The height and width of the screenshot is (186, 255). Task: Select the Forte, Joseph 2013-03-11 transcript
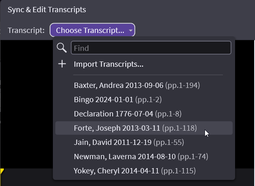(117, 128)
